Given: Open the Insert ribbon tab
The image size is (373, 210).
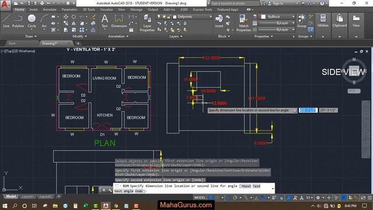Looking at the screenshot, I should point(33,9).
